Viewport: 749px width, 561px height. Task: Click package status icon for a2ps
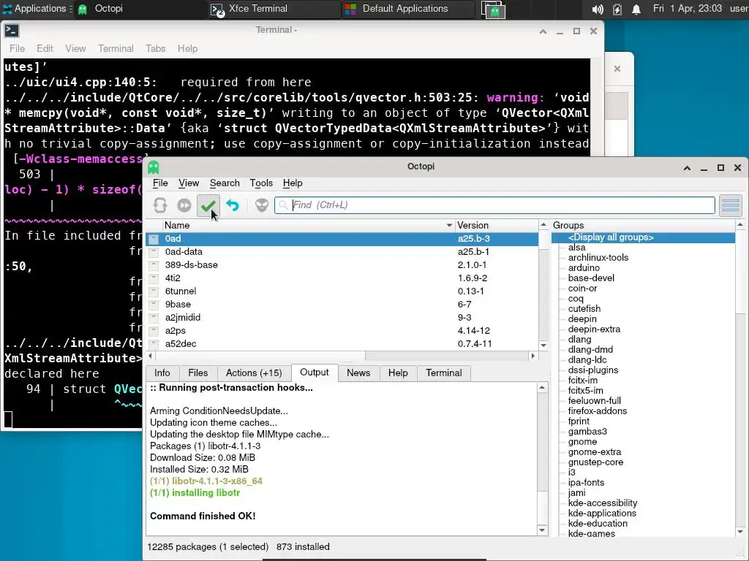(x=154, y=331)
